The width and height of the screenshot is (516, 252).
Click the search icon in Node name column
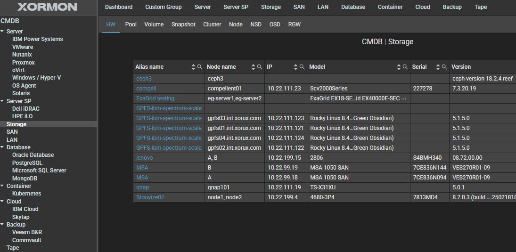[x=260, y=67]
